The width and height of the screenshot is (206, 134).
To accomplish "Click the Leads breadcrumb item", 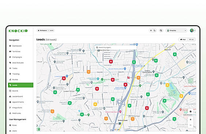I will pos(52,31).
